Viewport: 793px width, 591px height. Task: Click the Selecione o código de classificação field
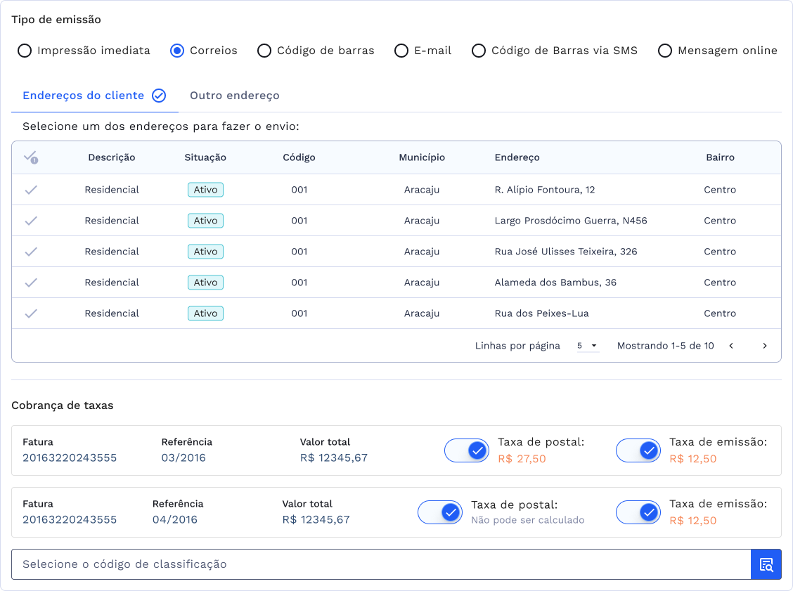380,564
